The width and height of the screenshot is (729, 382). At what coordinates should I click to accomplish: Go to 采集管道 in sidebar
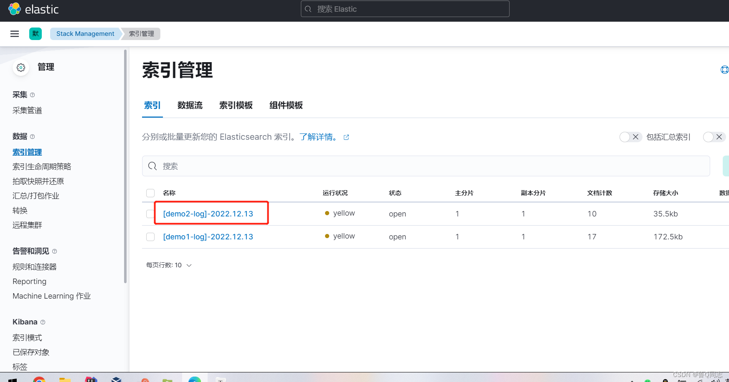27,111
